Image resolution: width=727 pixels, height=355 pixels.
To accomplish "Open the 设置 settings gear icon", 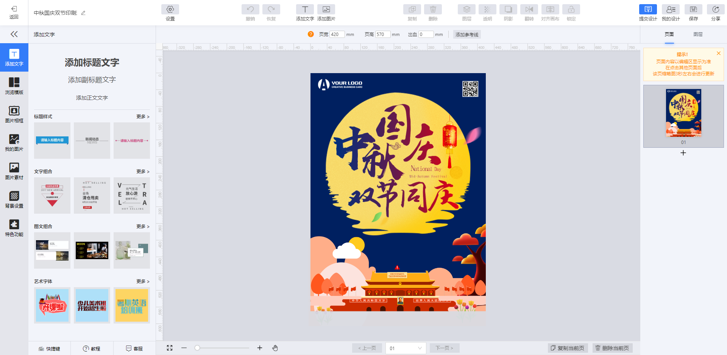I will point(170,10).
